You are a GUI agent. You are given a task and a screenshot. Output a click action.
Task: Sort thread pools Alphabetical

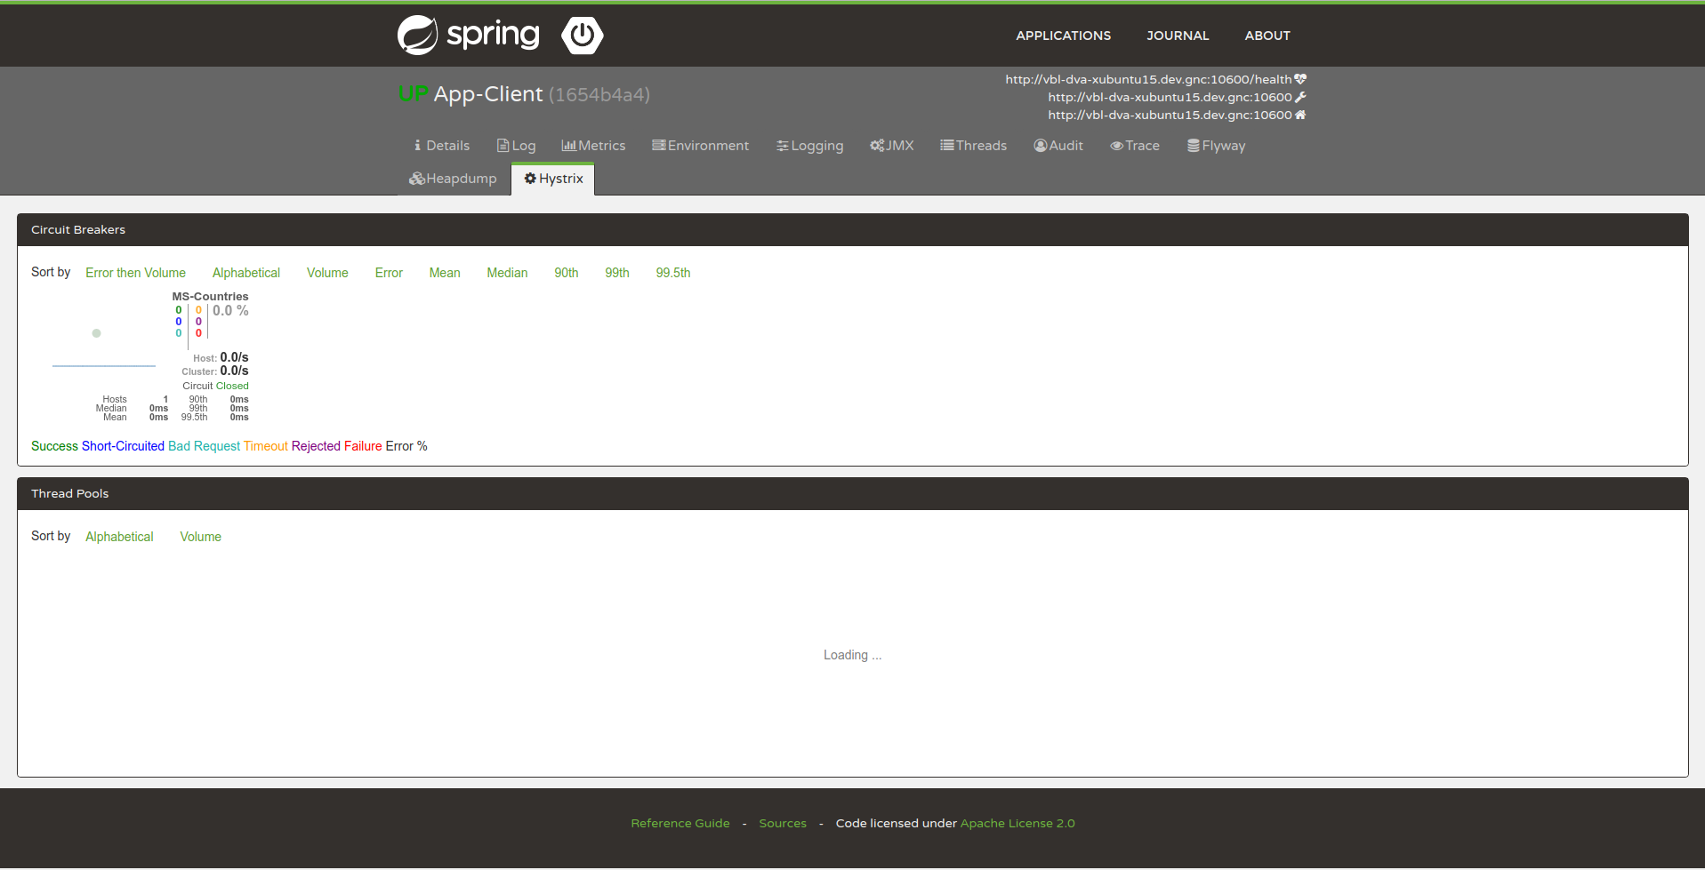[119, 537]
